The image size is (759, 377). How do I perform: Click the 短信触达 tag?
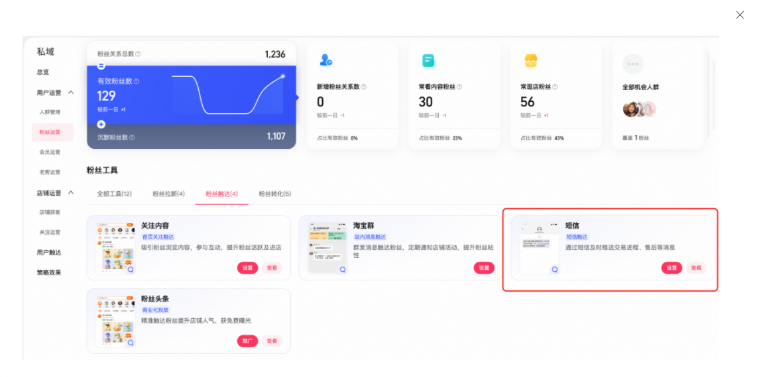[x=577, y=237]
